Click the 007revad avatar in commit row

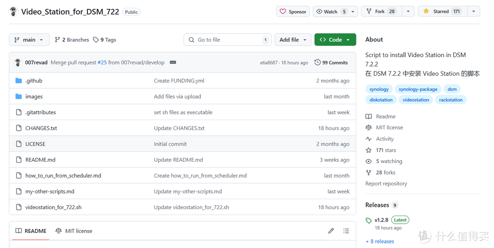pos(18,63)
